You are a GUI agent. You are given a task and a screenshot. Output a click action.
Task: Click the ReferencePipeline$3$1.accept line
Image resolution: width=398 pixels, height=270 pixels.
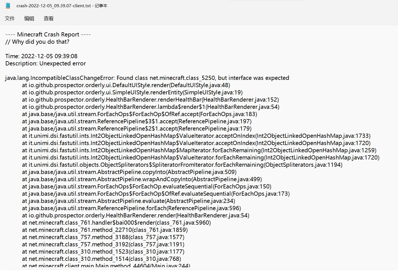pos(137,121)
